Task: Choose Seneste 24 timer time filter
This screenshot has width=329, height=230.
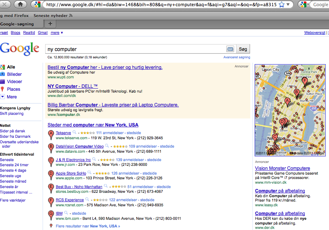Action: coord(14,165)
